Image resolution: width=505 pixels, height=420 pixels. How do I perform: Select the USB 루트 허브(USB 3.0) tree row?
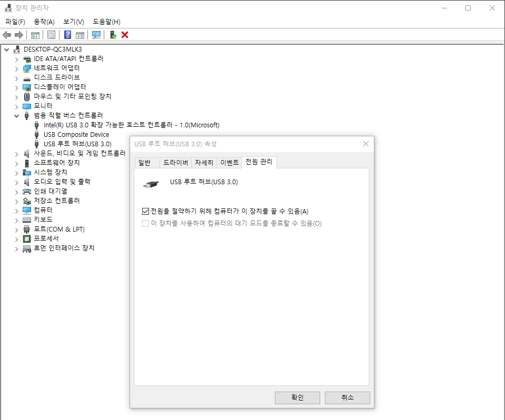77,144
